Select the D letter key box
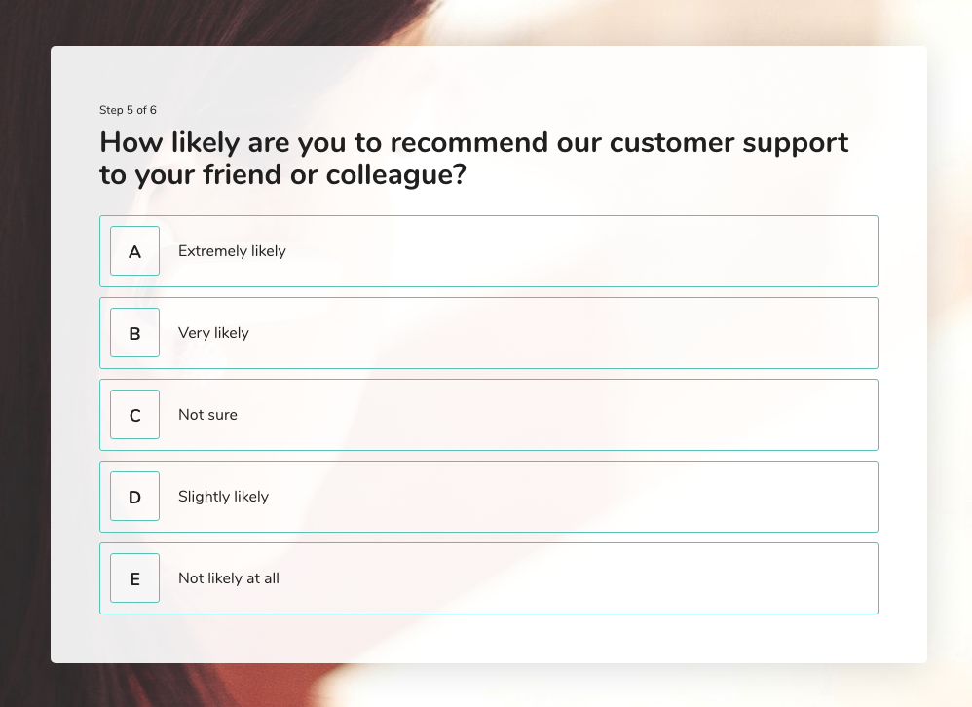Viewport: 972px width, 707px height. (134, 497)
